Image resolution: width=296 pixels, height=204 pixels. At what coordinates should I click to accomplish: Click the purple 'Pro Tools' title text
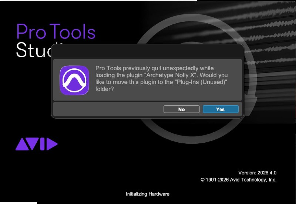coord(56,31)
